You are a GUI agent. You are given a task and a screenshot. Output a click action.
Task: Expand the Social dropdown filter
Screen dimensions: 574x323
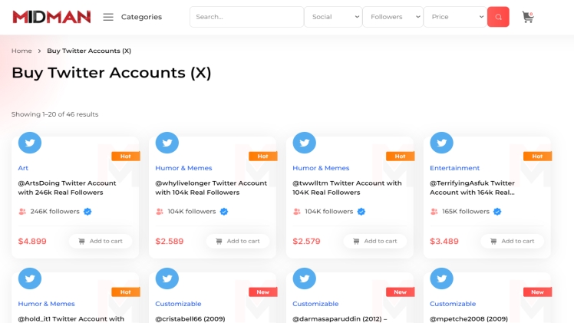[x=333, y=17]
